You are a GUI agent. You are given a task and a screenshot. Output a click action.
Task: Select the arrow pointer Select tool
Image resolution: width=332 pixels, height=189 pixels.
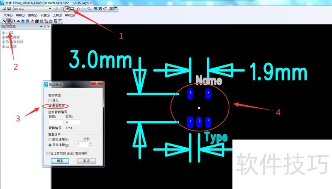tap(4, 21)
